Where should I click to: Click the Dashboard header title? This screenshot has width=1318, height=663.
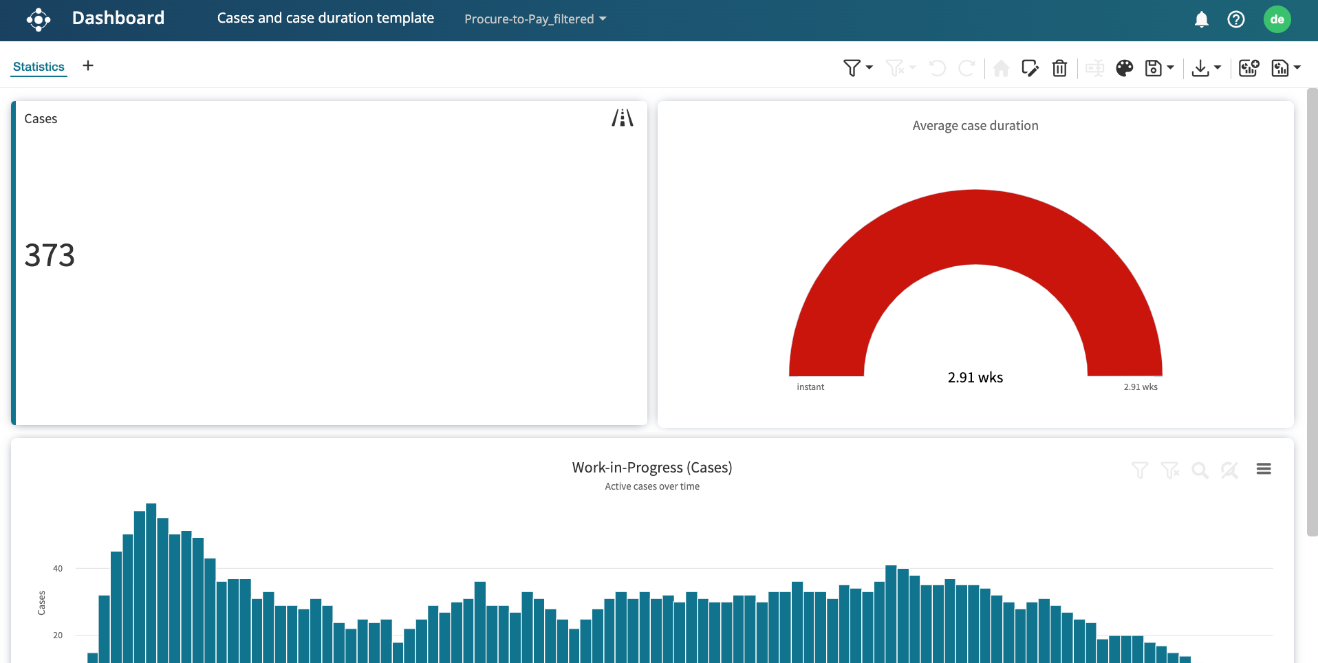(x=118, y=18)
